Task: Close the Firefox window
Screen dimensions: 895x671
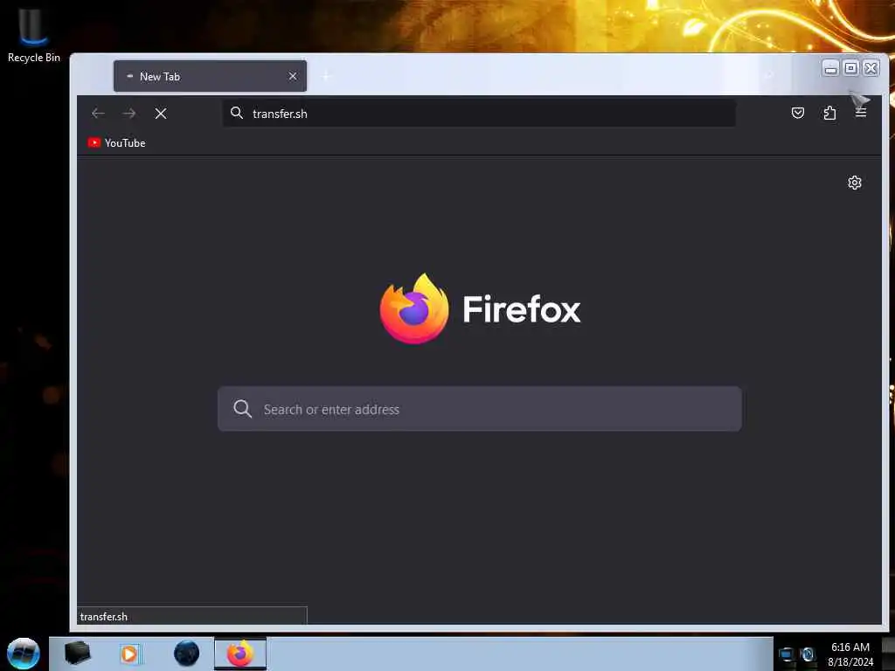Action: (871, 68)
